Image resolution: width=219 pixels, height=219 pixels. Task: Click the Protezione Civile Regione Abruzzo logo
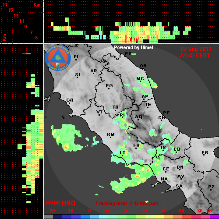[58, 58]
